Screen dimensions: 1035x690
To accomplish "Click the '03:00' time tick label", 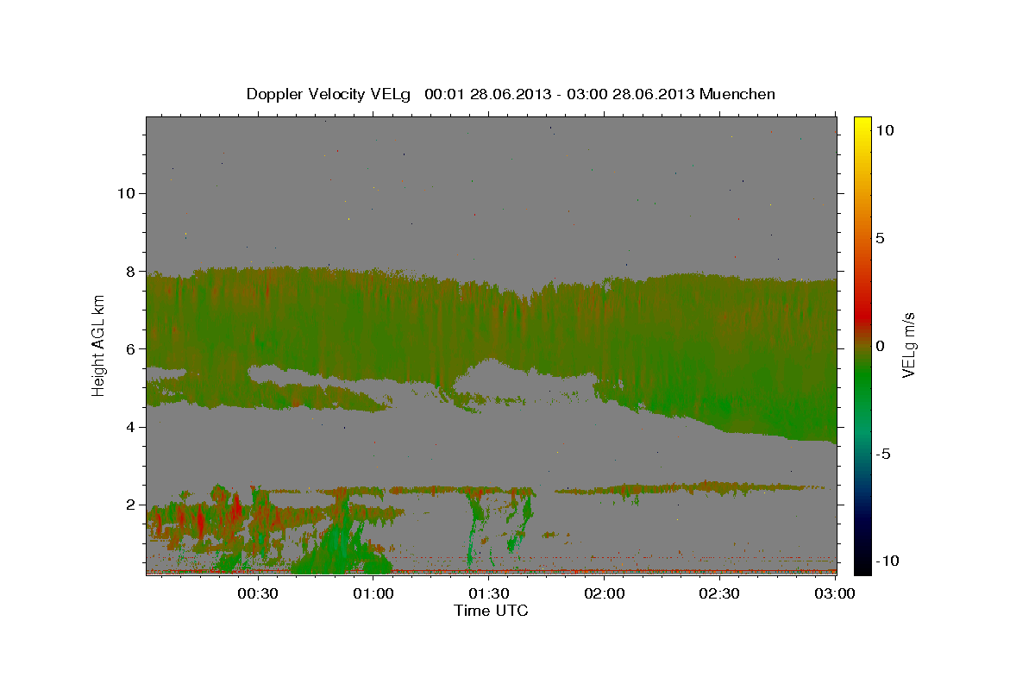I will [x=836, y=594].
